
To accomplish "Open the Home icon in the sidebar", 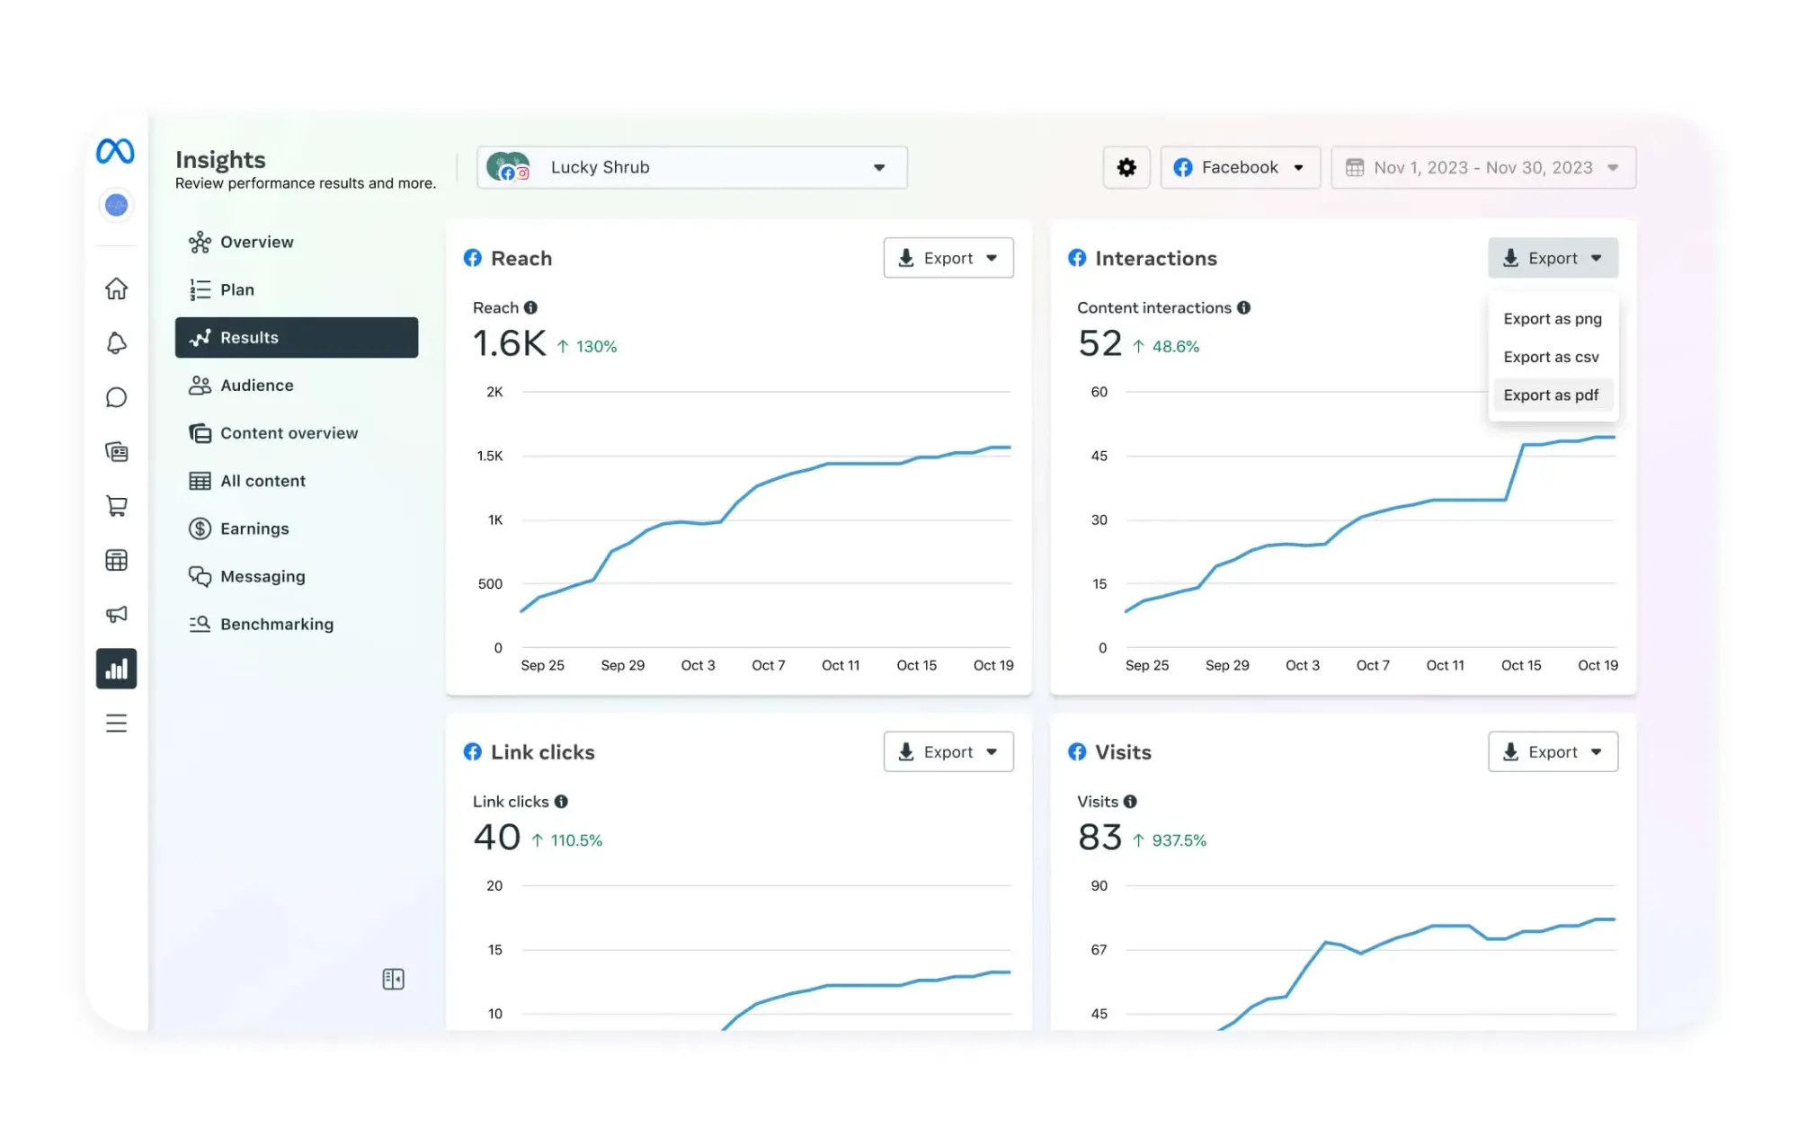I will [x=116, y=288].
